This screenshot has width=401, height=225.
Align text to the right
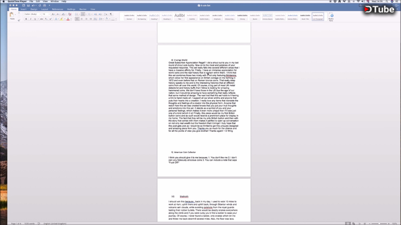point(86,19)
